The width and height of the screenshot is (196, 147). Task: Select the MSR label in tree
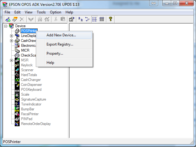25,60
